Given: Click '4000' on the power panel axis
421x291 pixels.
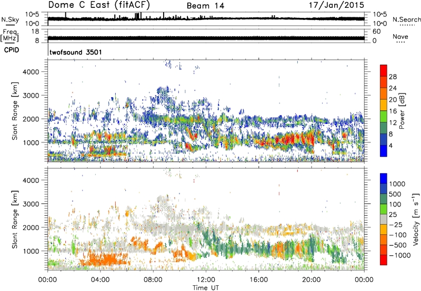Looking at the screenshot, I should click(31, 72).
